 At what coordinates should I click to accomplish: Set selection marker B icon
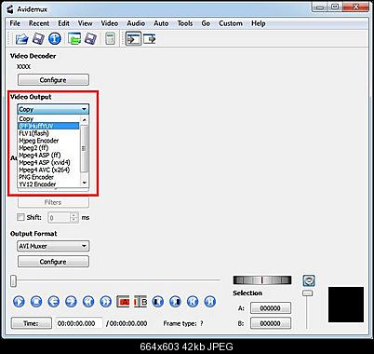140,302
